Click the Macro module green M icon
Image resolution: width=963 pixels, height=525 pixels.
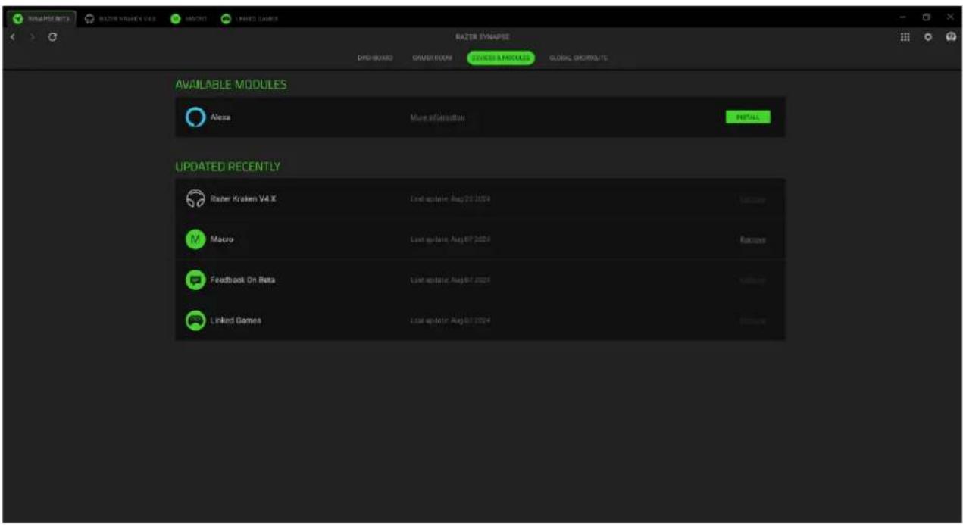pos(195,239)
